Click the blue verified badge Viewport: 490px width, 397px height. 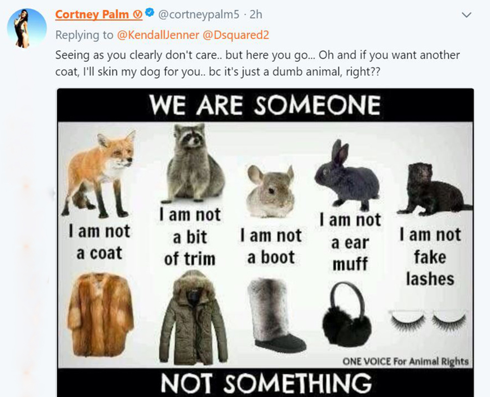point(150,13)
